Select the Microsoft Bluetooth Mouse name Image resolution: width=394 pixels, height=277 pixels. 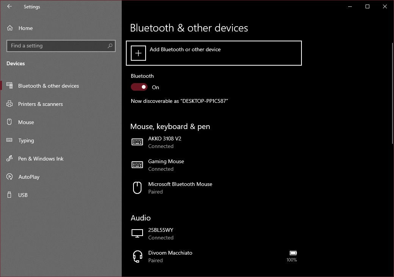tap(180, 184)
